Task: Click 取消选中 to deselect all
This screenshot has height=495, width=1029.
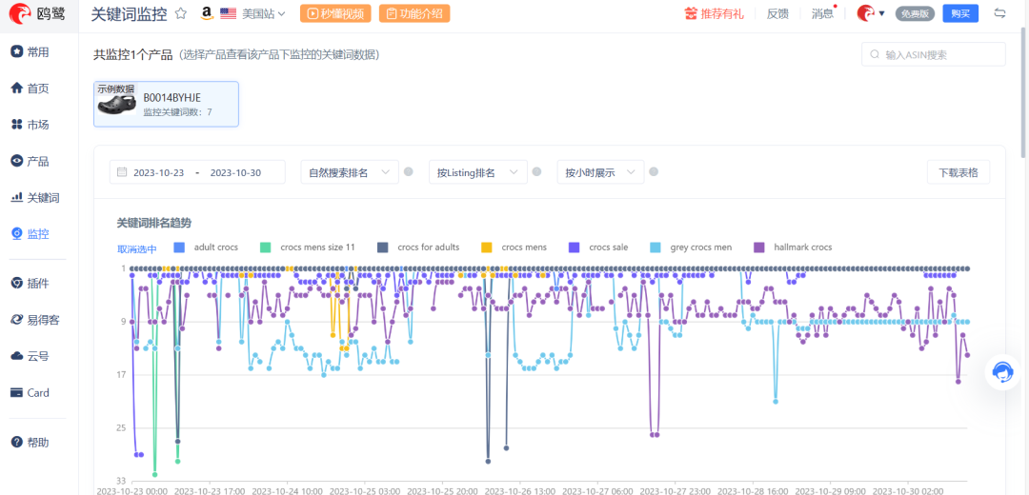Action: [x=137, y=248]
